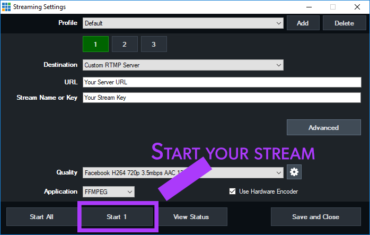Switch to stream tab 1

[x=95, y=44]
